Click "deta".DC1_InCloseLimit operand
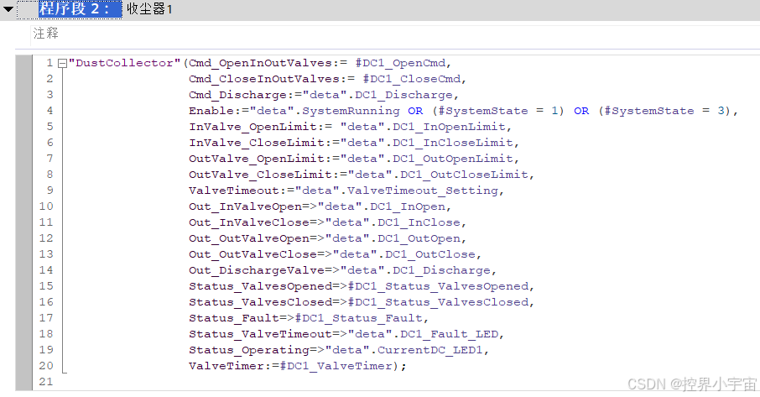Viewport: 760px width, 397px height. (426, 143)
